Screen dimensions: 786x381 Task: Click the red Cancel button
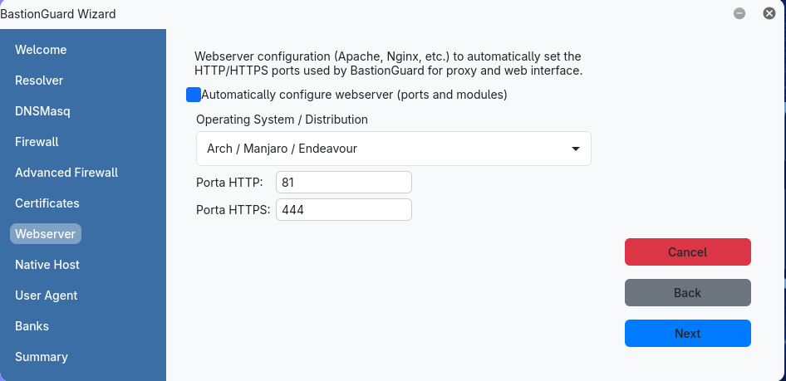pos(688,252)
